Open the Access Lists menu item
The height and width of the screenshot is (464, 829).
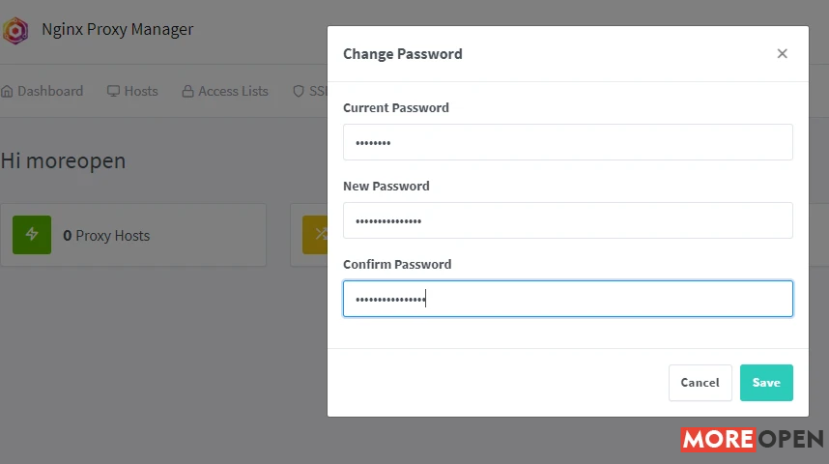click(x=225, y=91)
